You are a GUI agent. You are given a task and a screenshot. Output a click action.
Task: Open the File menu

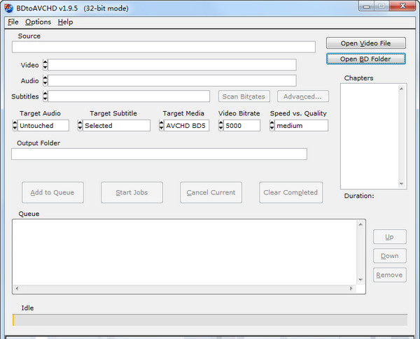(13, 22)
